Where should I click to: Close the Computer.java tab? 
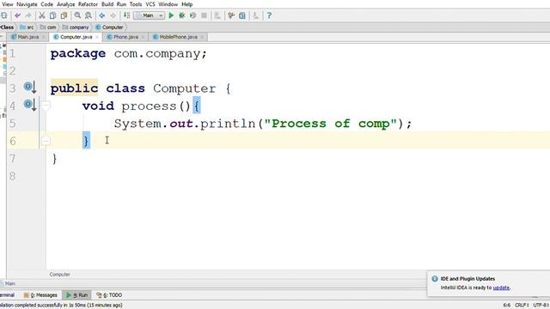[x=97, y=37]
